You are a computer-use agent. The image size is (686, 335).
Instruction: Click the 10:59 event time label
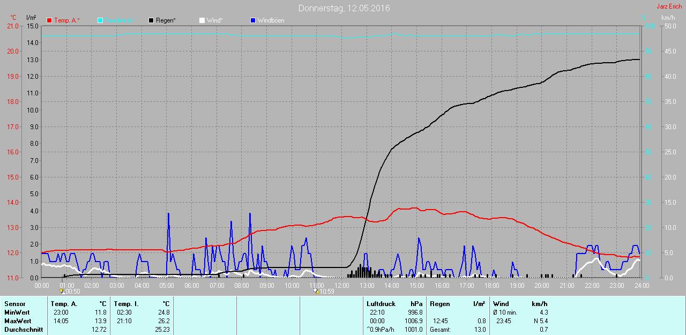[327, 292]
